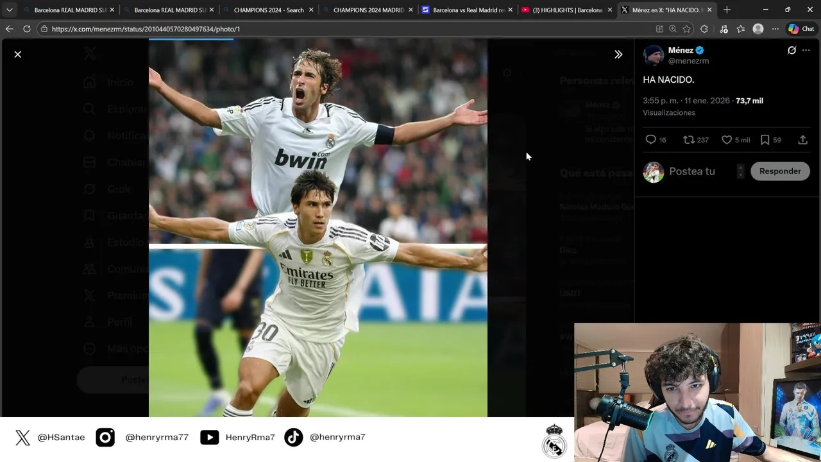Click the 'HenryRma7' YouTube channel text
Viewport: 821px width, 462px height.
click(x=250, y=438)
